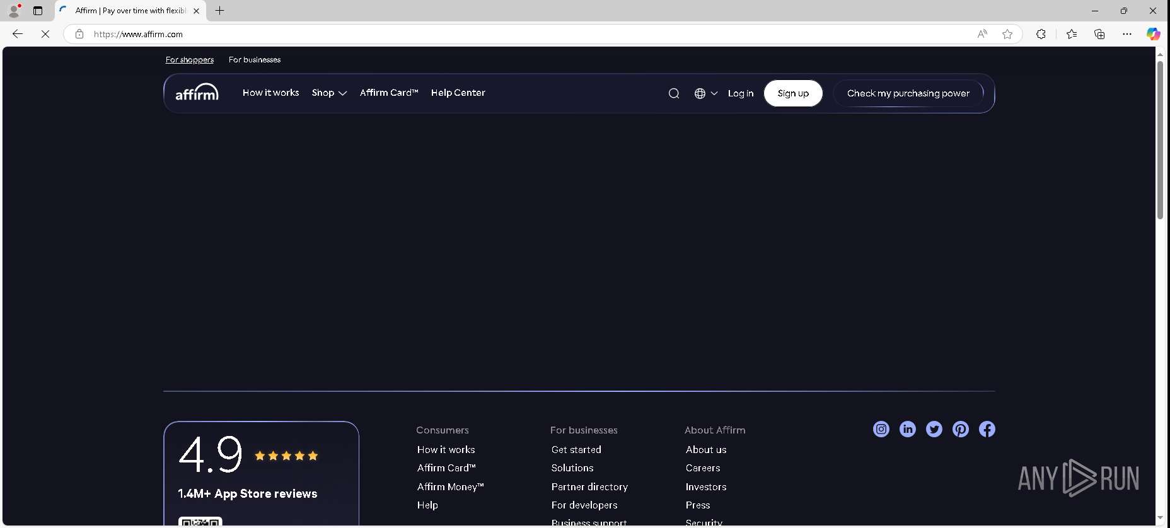1170x528 pixels.
Task: Open the Favorites list icon
Action: tap(1072, 34)
